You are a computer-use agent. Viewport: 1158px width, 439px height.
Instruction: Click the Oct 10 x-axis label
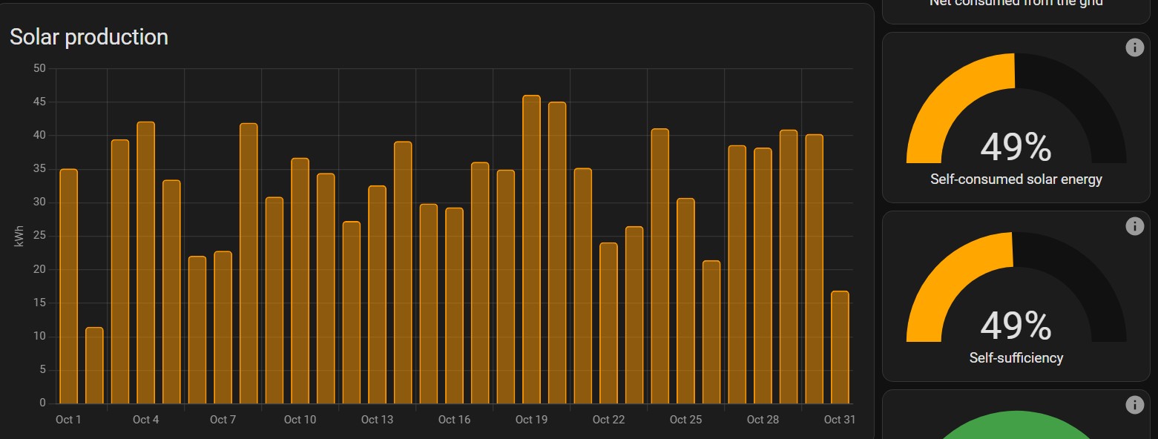tap(300, 420)
